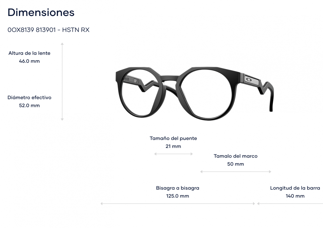Click the 140 mm temple length value

tap(295, 196)
